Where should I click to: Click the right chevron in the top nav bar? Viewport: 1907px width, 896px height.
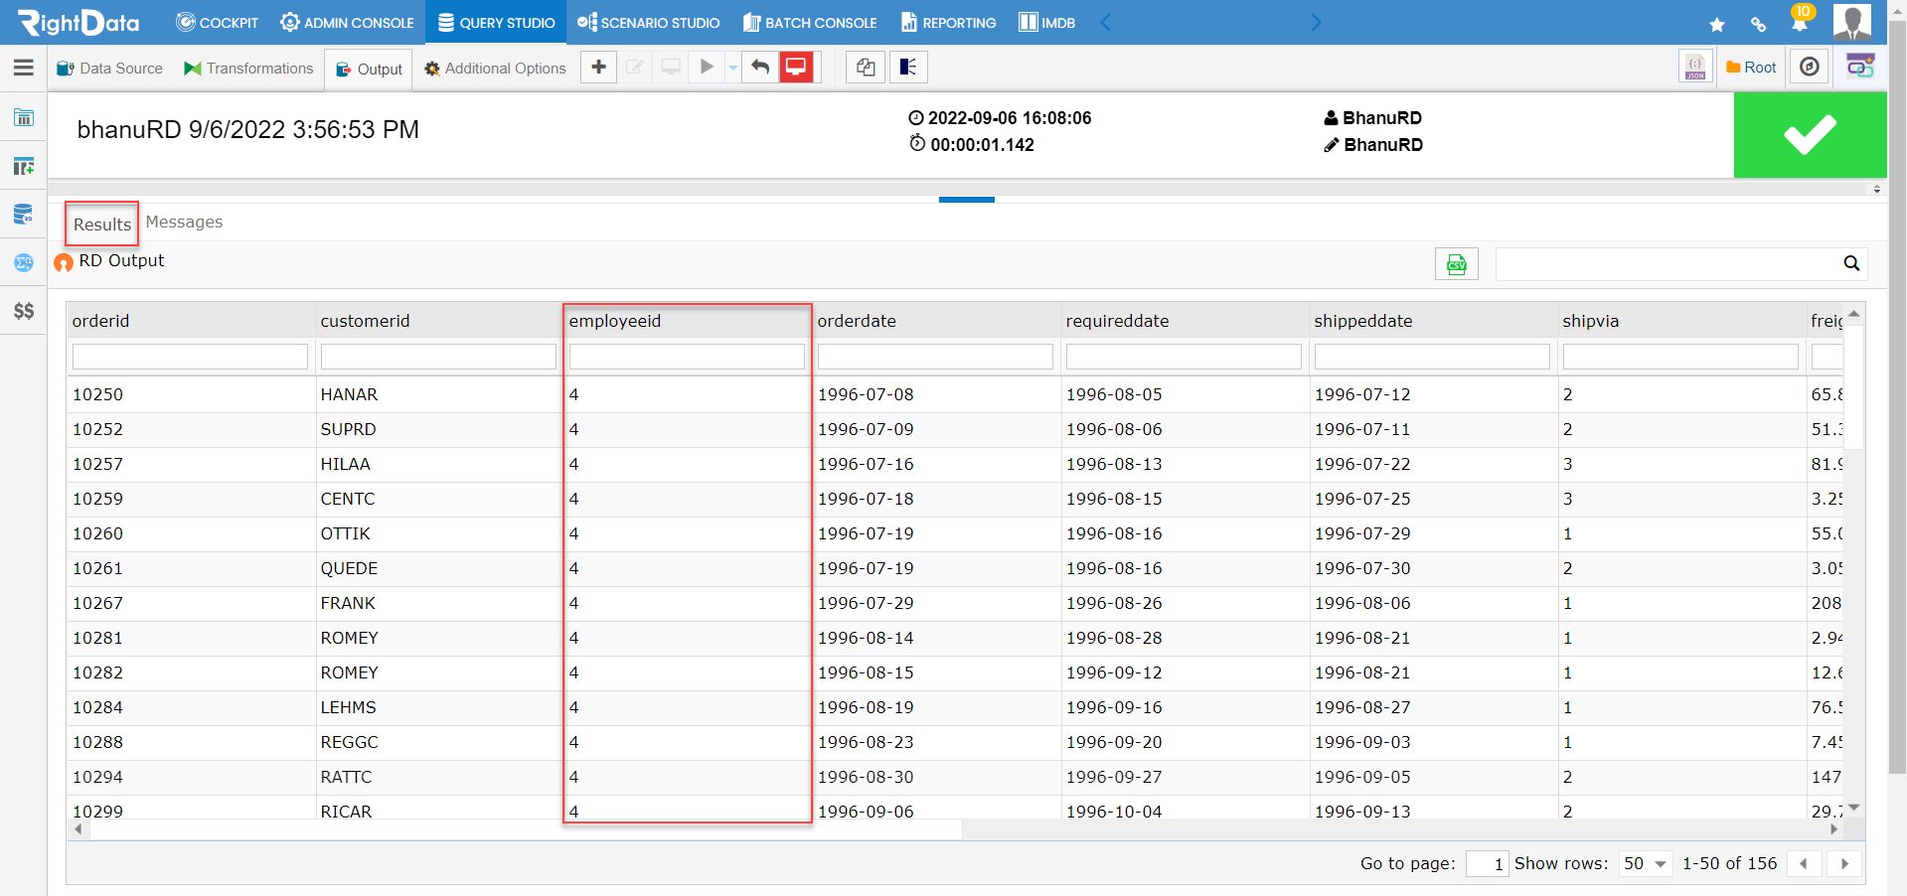pos(1316,22)
